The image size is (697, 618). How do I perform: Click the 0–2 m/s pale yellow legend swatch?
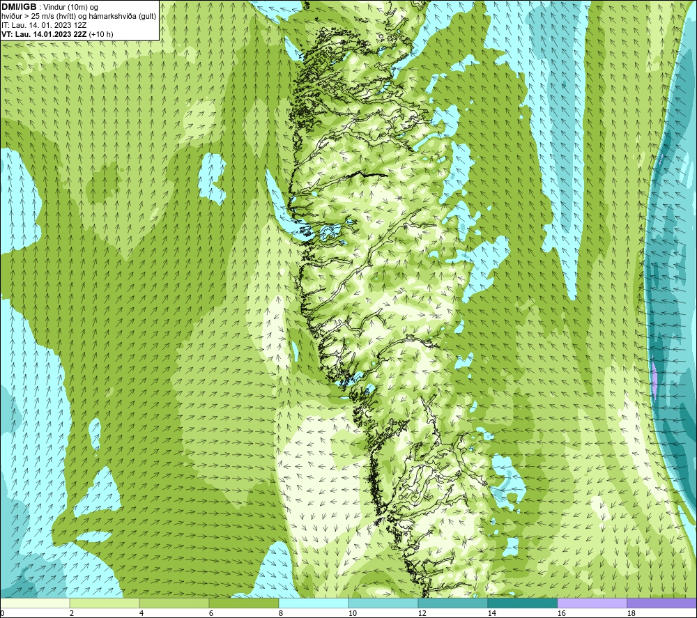coord(35,603)
